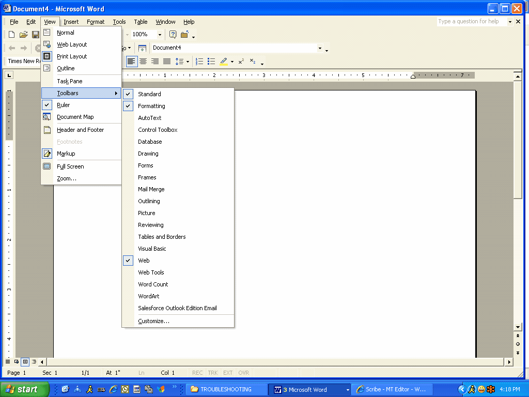Click the Subscript x₂ icon
The image size is (529, 397).
pos(253,62)
